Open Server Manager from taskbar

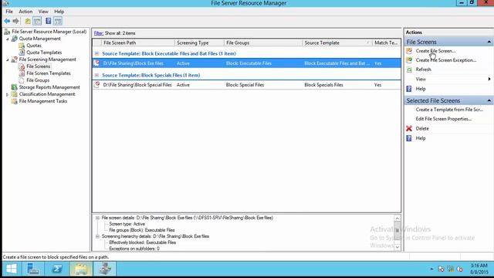tap(32, 269)
